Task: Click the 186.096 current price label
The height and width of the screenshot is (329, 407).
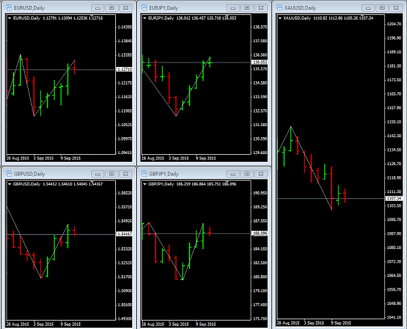Action: point(260,233)
